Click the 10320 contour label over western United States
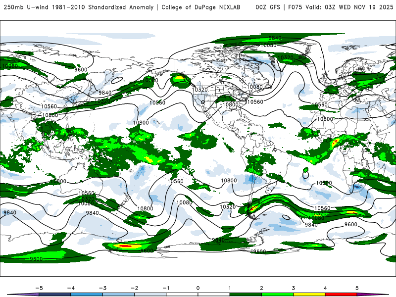The height and width of the screenshot is (297, 396). (x=200, y=90)
